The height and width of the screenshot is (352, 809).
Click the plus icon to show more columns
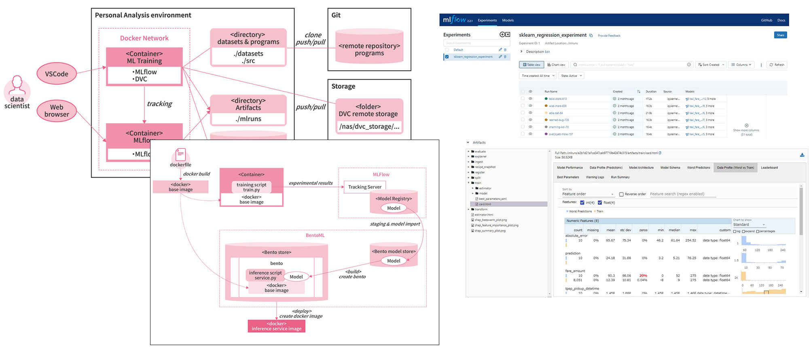746,125
